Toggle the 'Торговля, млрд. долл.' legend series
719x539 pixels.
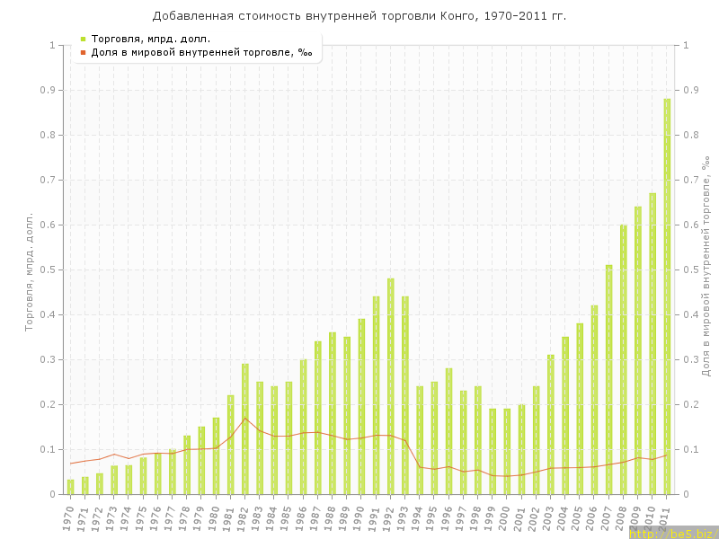click(x=151, y=39)
